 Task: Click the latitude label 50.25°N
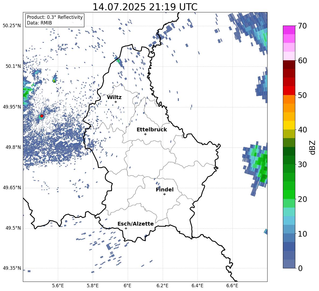(12, 26)
